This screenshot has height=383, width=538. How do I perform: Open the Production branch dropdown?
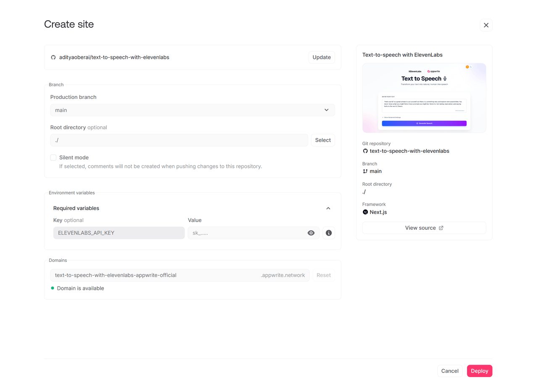tap(193, 110)
